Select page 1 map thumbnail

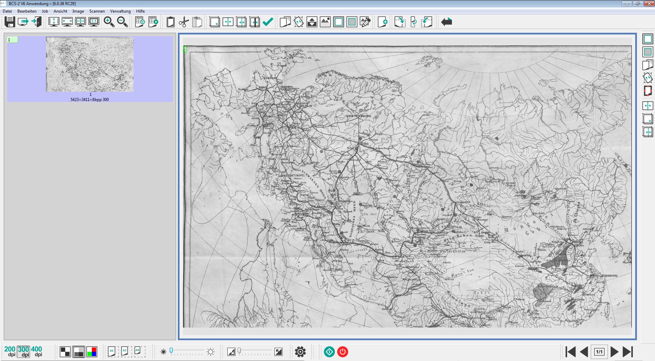coord(90,64)
